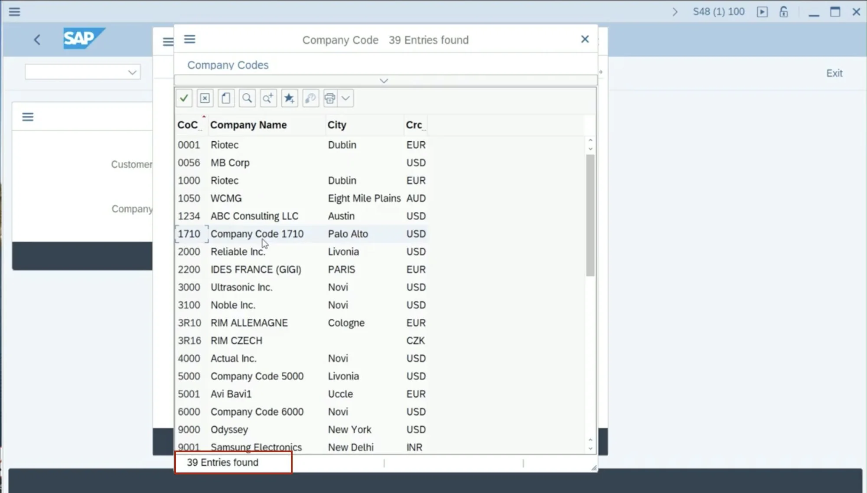Select Noble Inc. row
Screen dimensions: 867x493
click(301, 305)
